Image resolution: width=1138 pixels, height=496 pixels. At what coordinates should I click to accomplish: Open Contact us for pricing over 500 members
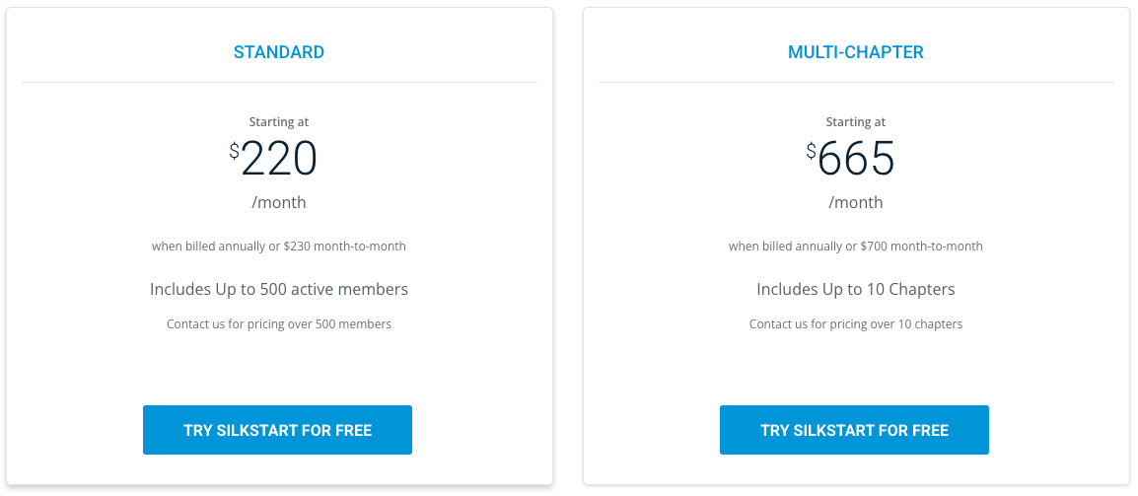[x=279, y=323]
